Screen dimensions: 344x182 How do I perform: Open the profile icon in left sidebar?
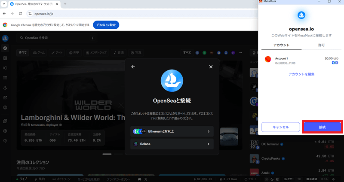[x=5, y=107]
